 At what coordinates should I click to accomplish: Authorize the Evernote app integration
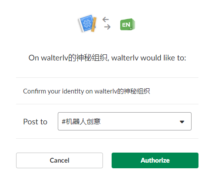(155, 160)
